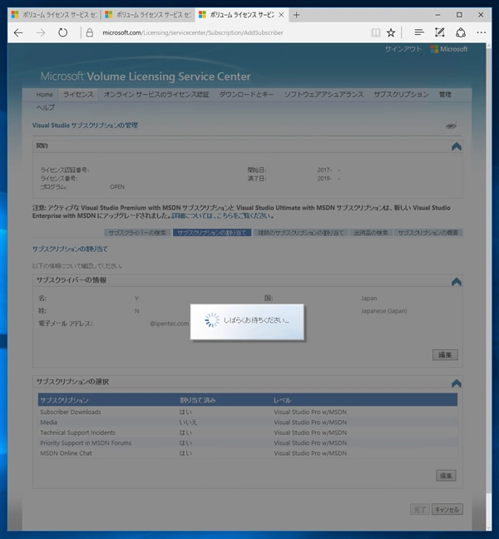This screenshot has width=499, height=539.
Task: Select the サブスクライバーの検索 sub-tab
Action: click(137, 233)
